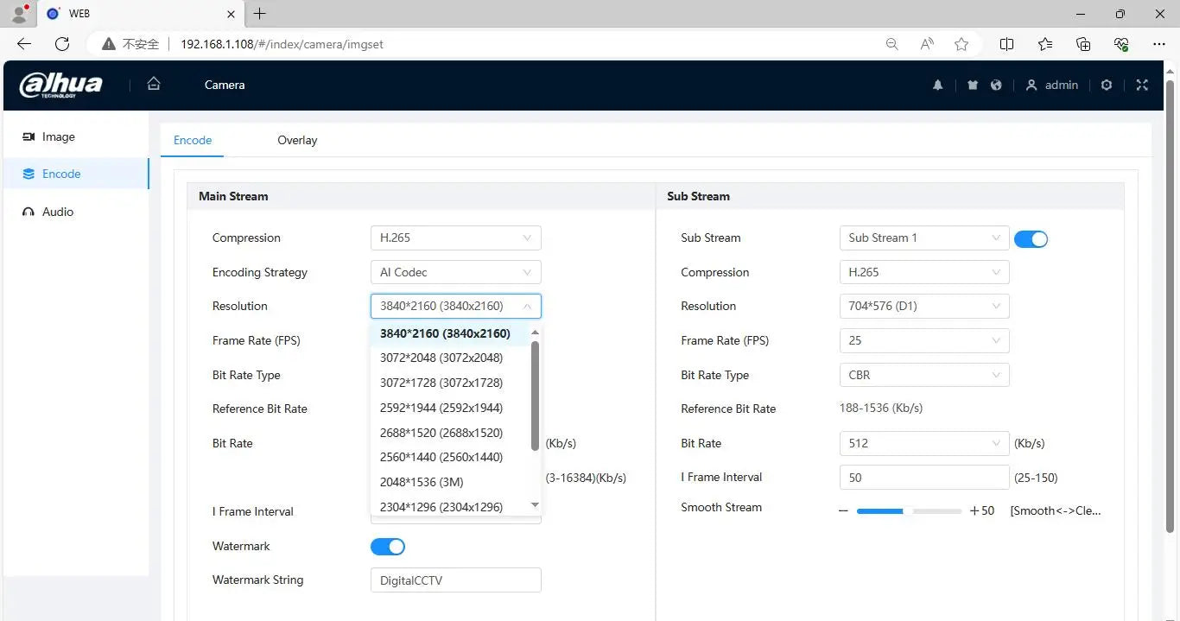Open the alarm bell notifications

[x=937, y=85]
